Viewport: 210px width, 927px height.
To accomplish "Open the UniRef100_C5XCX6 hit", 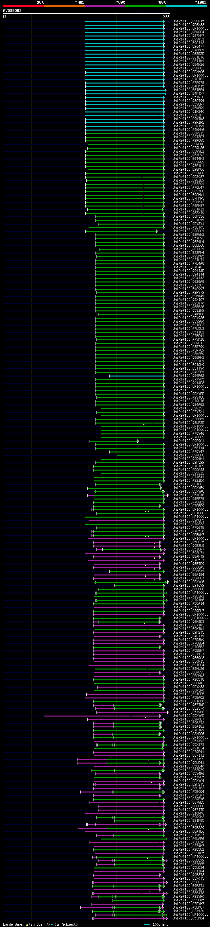I will pos(188,495).
